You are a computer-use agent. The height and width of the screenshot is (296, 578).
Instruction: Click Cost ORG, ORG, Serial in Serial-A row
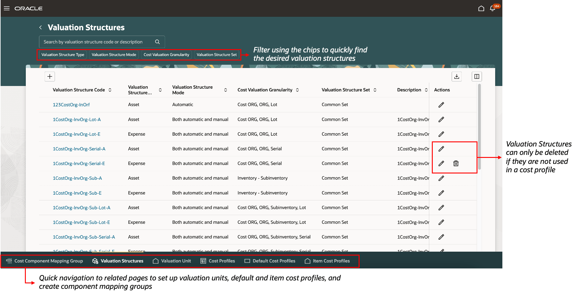pos(260,149)
